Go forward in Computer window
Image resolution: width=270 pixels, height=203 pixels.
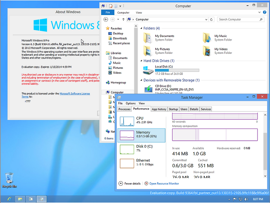pyautogui.click(x=112, y=19)
